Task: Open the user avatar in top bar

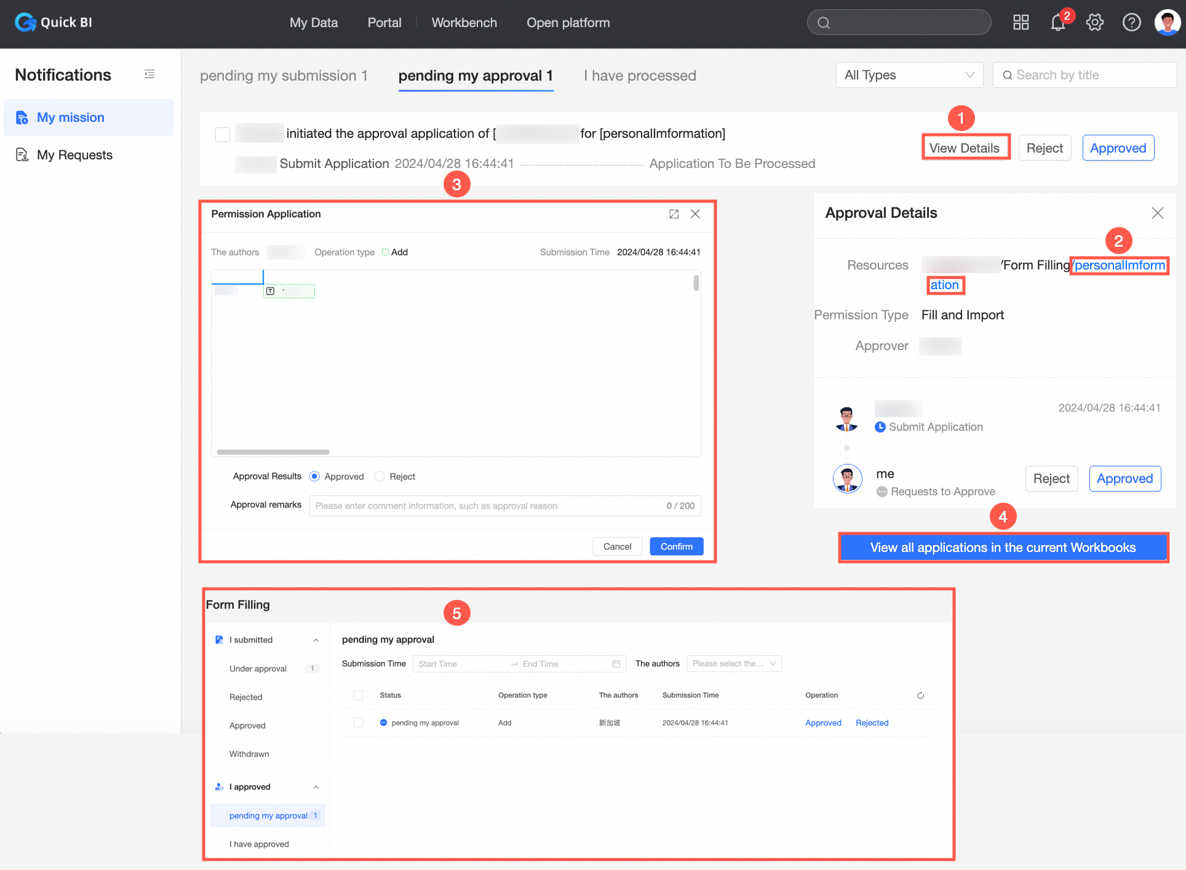Action: coord(1167,23)
